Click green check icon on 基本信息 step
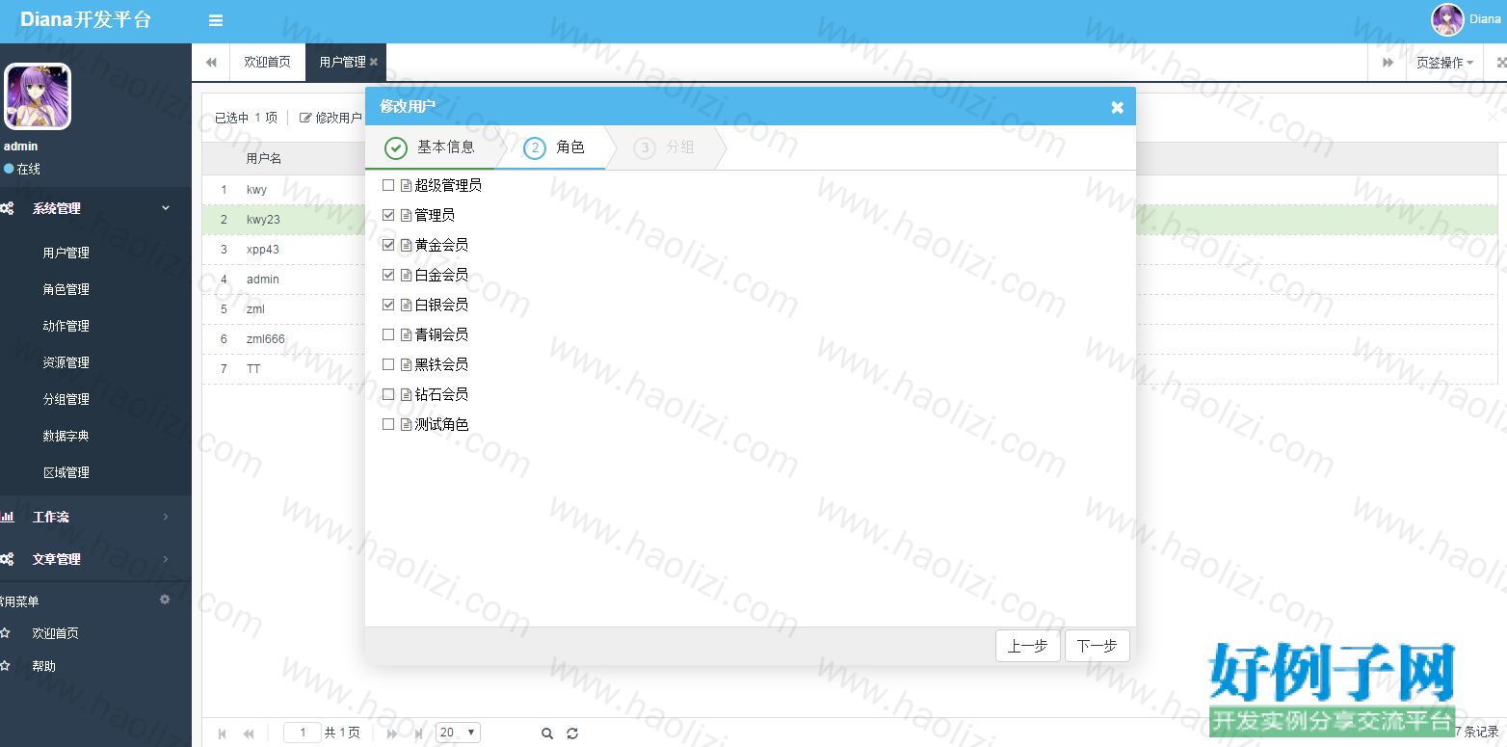Viewport: 1507px width, 747px height. point(396,147)
